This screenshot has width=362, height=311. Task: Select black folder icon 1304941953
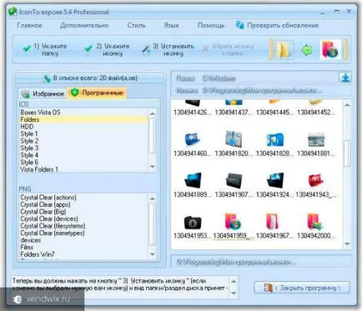tap(193, 226)
